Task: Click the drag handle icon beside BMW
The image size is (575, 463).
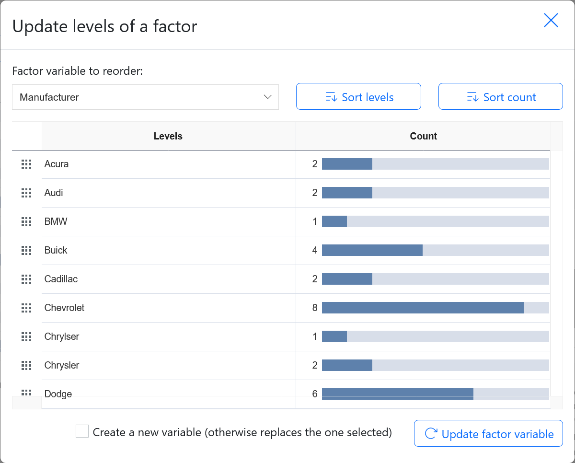Action: tap(26, 222)
